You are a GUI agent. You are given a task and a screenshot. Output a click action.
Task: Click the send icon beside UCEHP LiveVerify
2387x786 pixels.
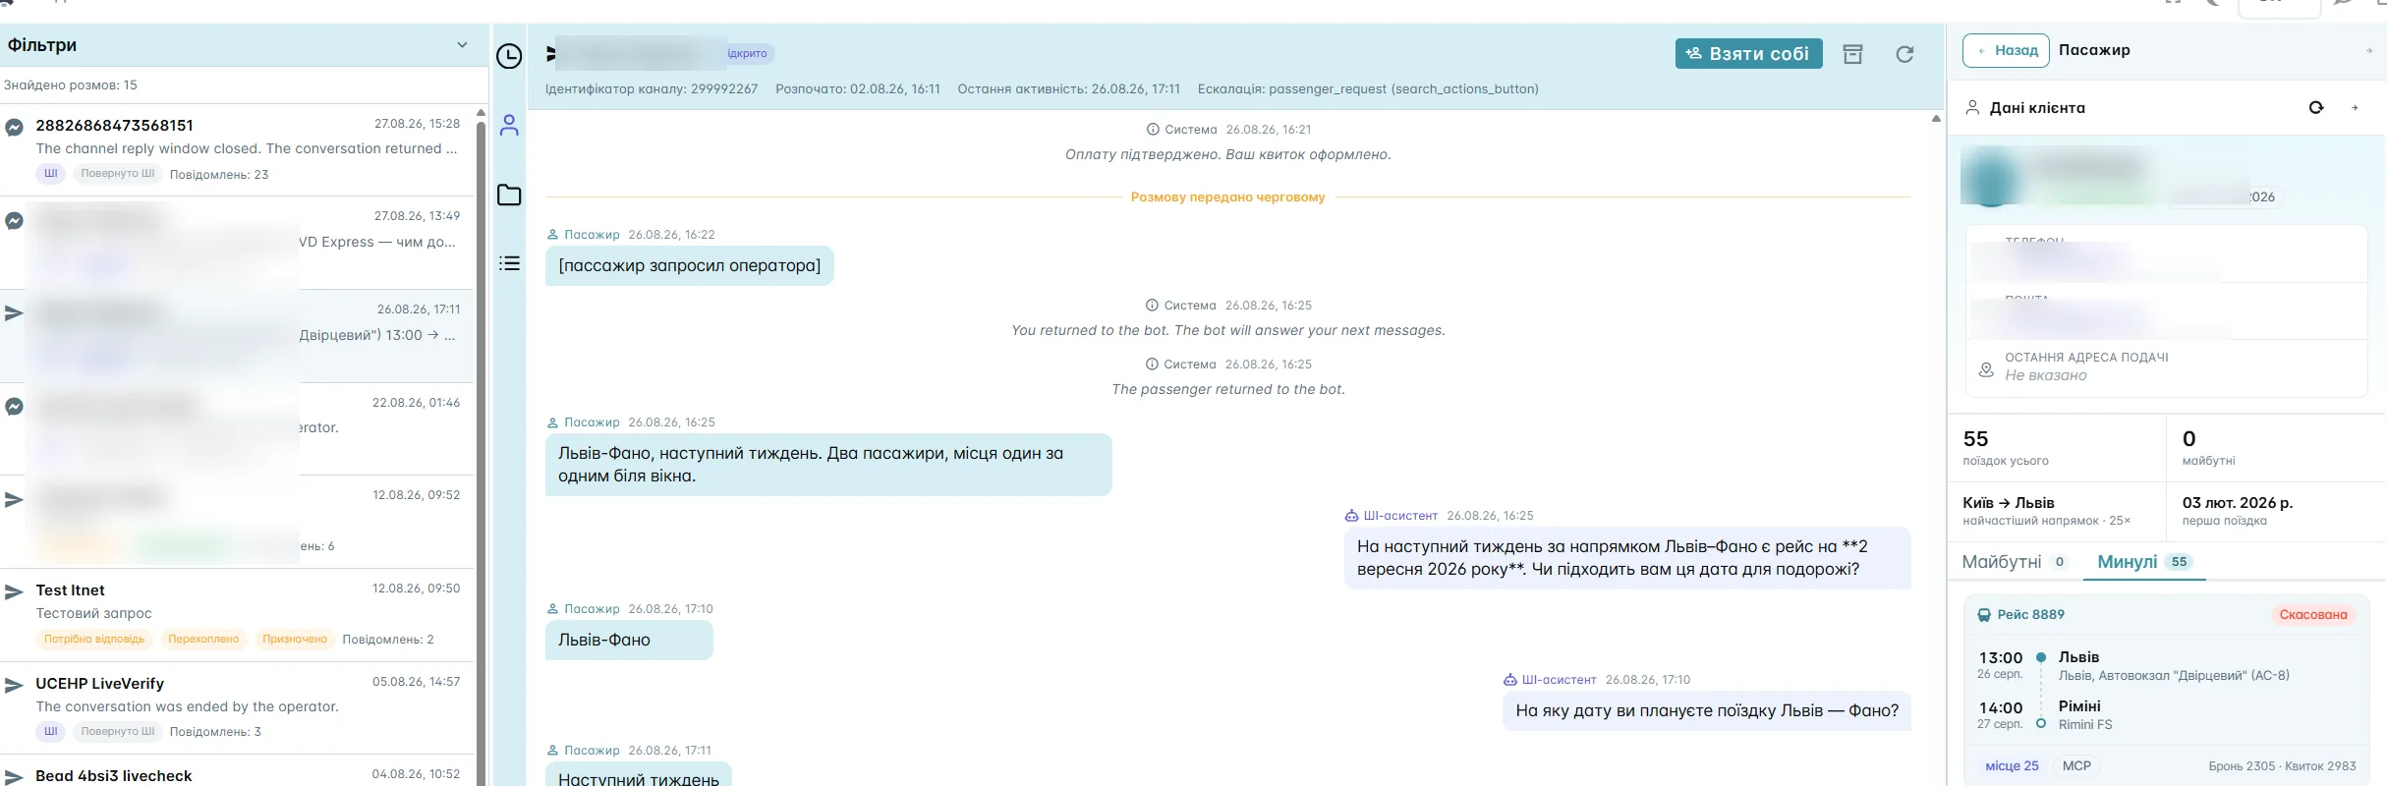pyautogui.click(x=15, y=685)
